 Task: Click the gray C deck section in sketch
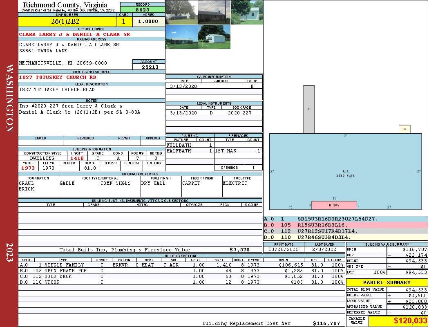click(x=309, y=109)
